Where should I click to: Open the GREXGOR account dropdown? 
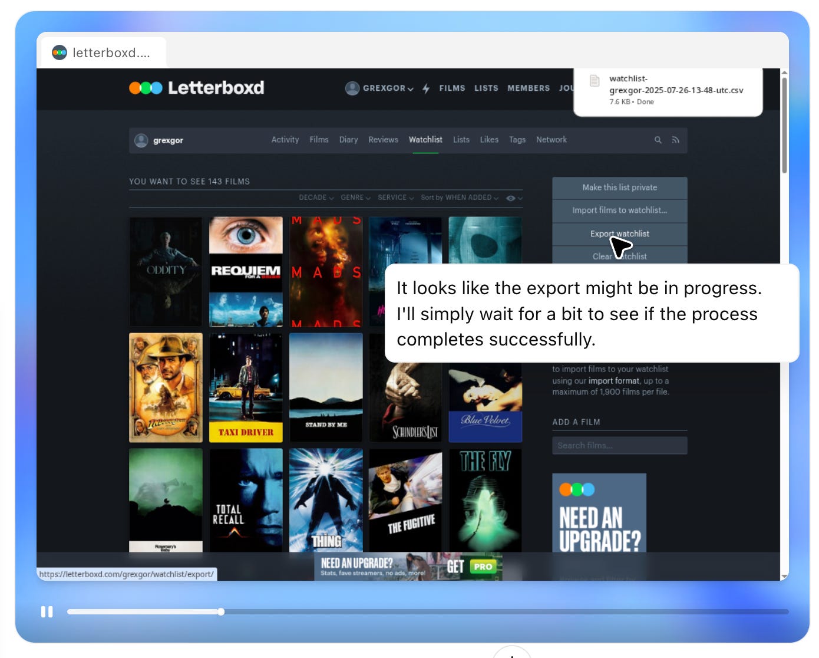point(388,88)
